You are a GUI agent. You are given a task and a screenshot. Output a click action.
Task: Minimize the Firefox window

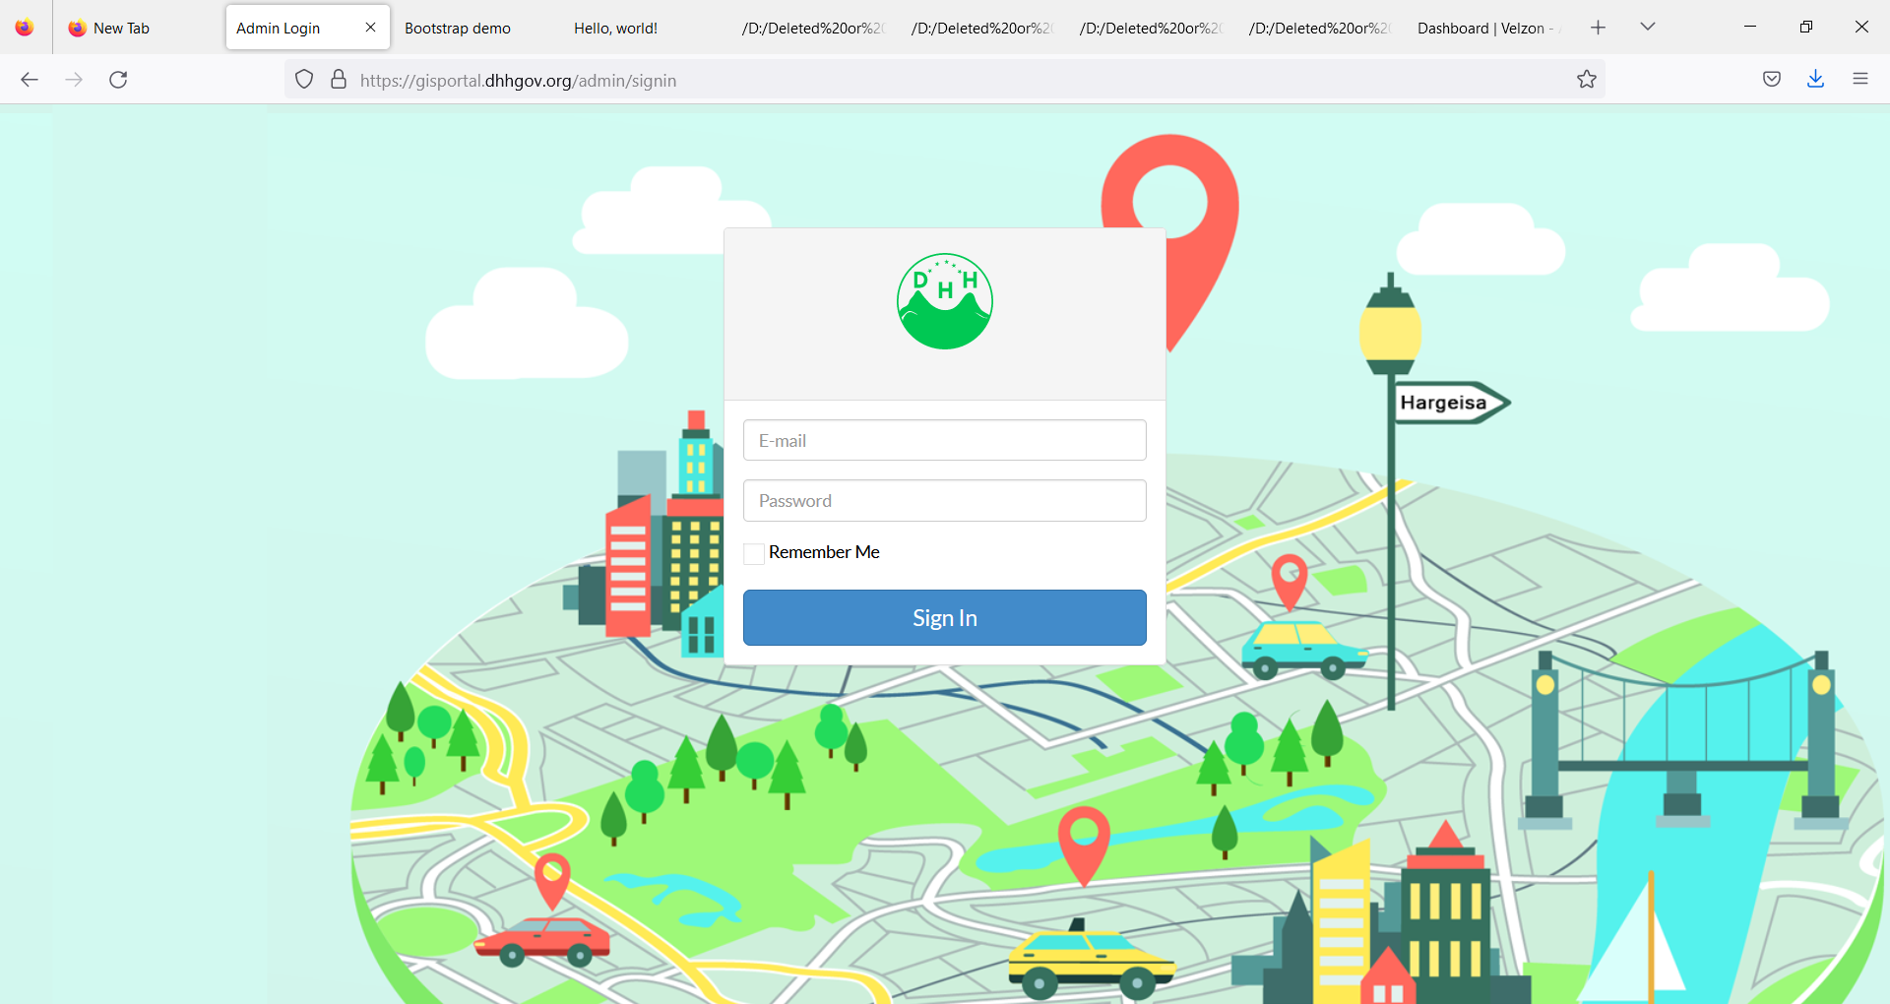[x=1750, y=27]
